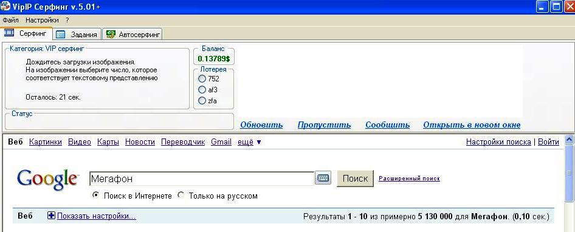
Task: Click the bold Веб label in top navigation
Action: coord(15,142)
